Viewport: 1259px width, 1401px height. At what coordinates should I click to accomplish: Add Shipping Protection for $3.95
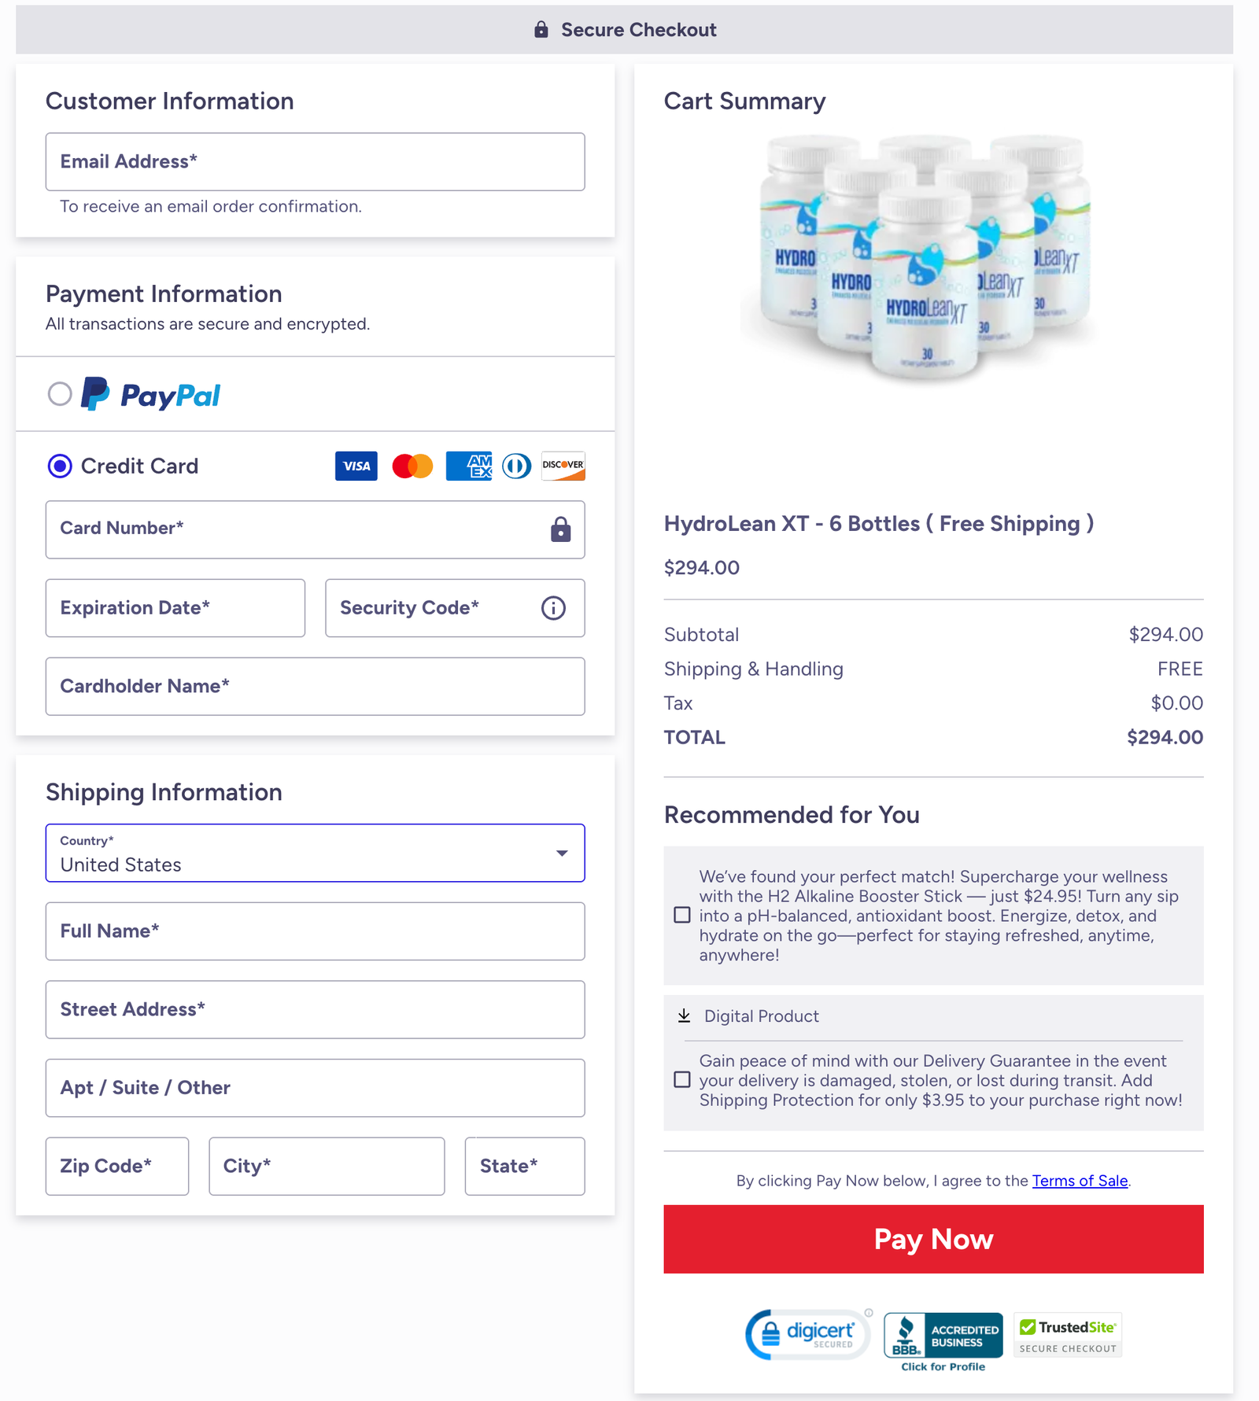click(681, 1080)
